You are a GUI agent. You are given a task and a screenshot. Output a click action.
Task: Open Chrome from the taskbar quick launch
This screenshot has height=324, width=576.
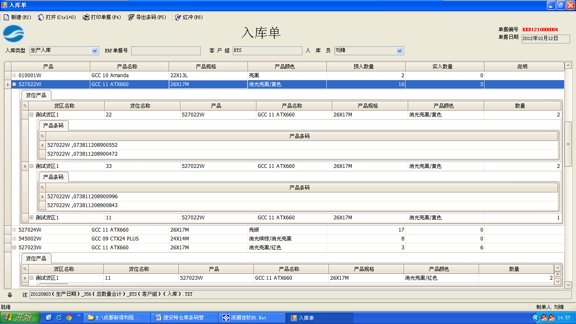pyautogui.click(x=69, y=318)
